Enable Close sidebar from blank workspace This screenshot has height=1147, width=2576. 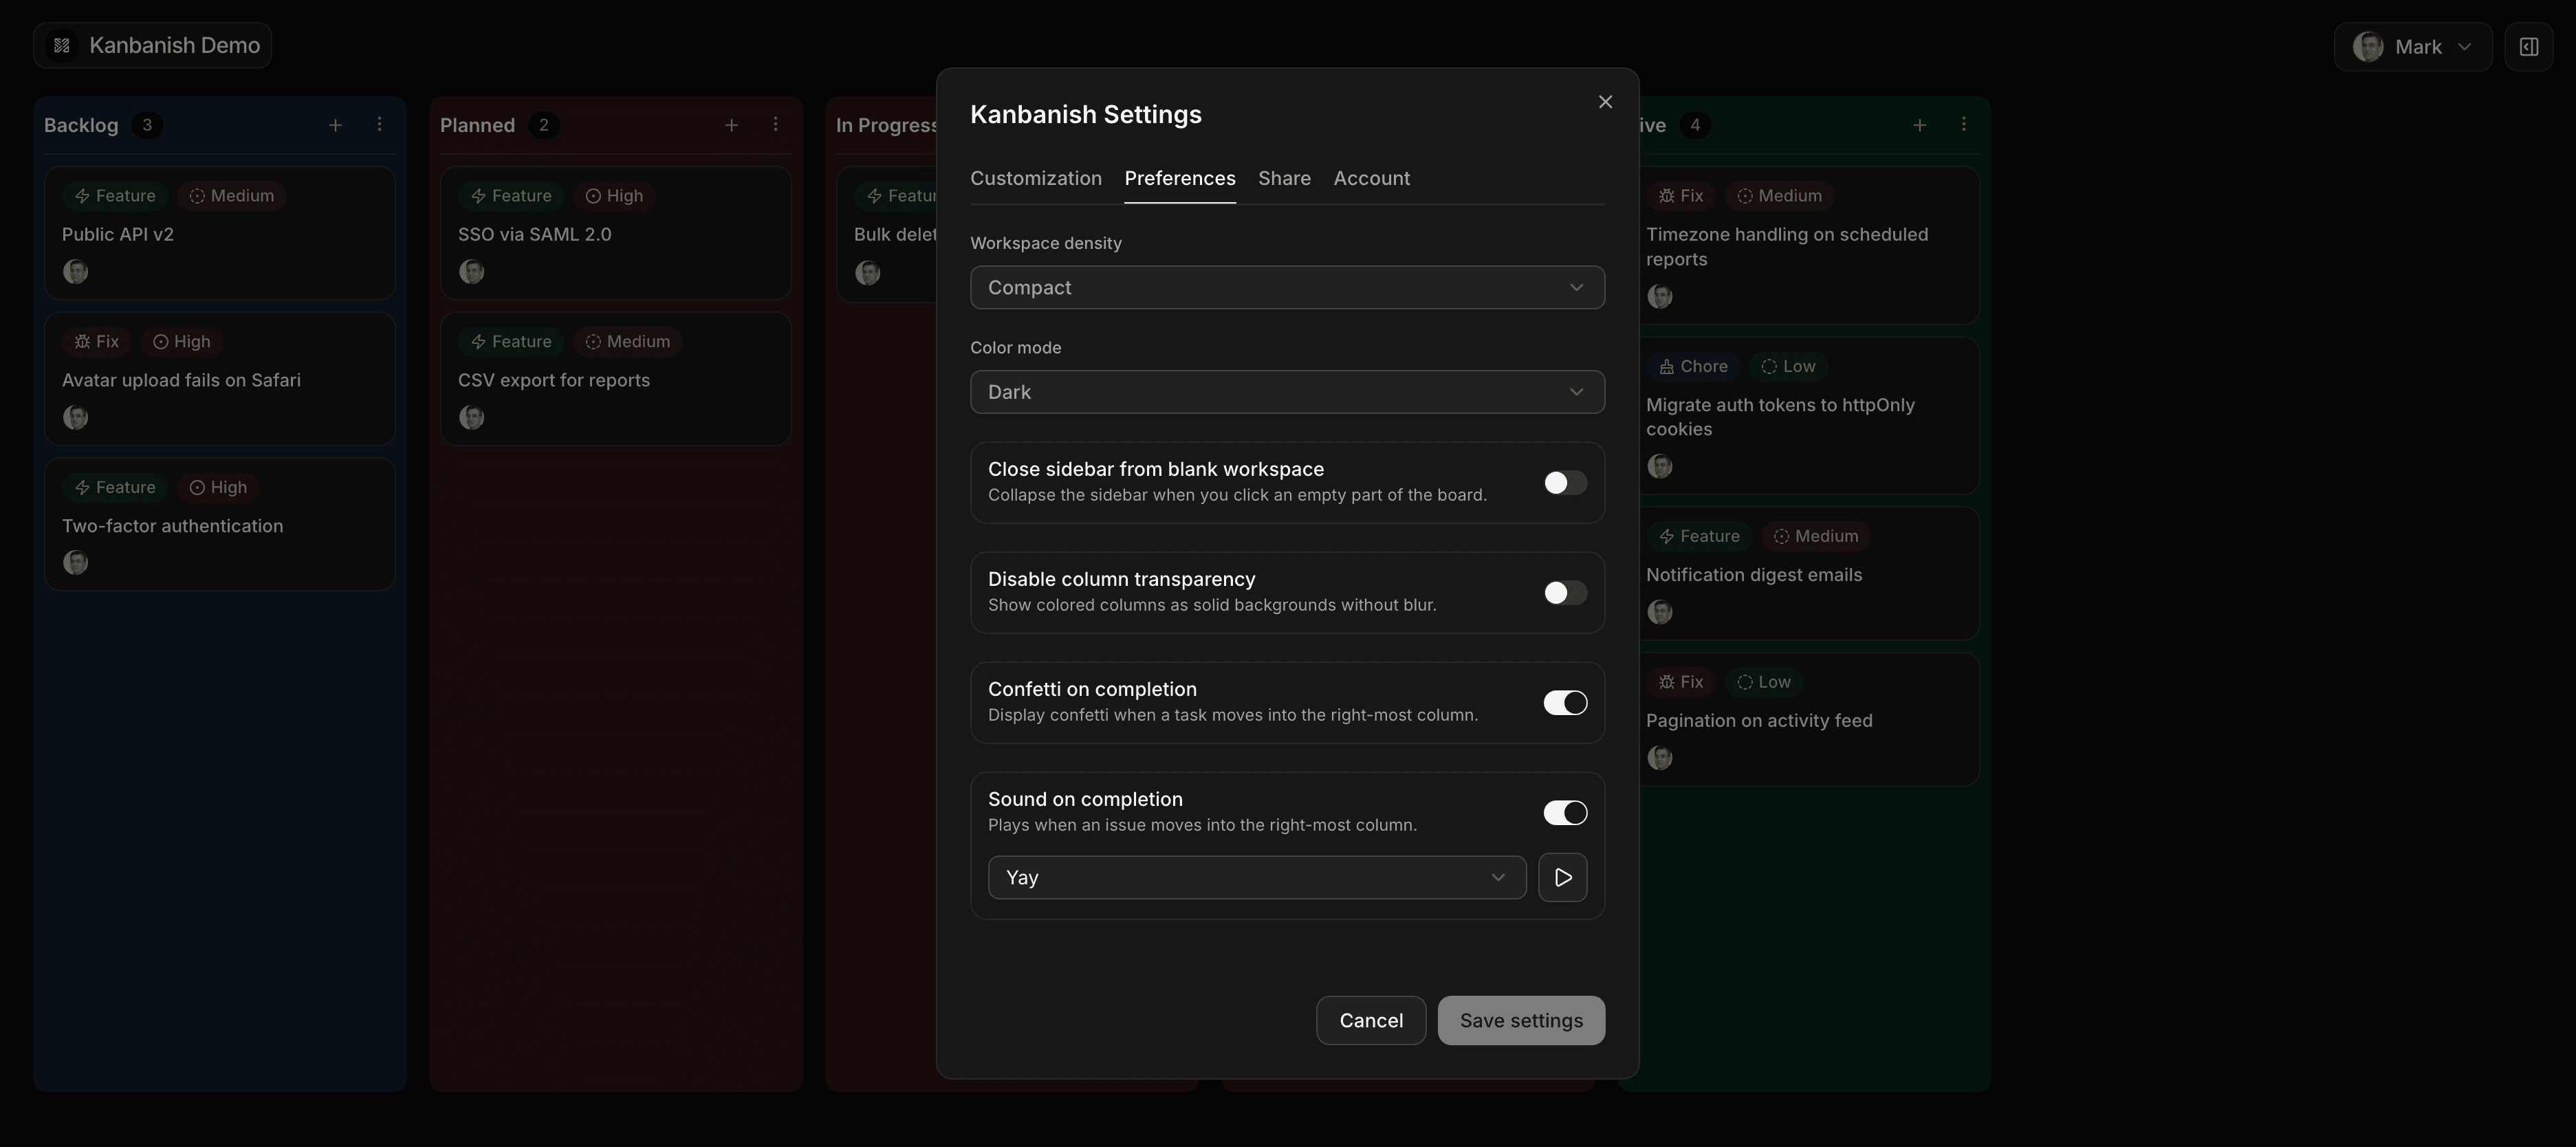pos(1565,483)
